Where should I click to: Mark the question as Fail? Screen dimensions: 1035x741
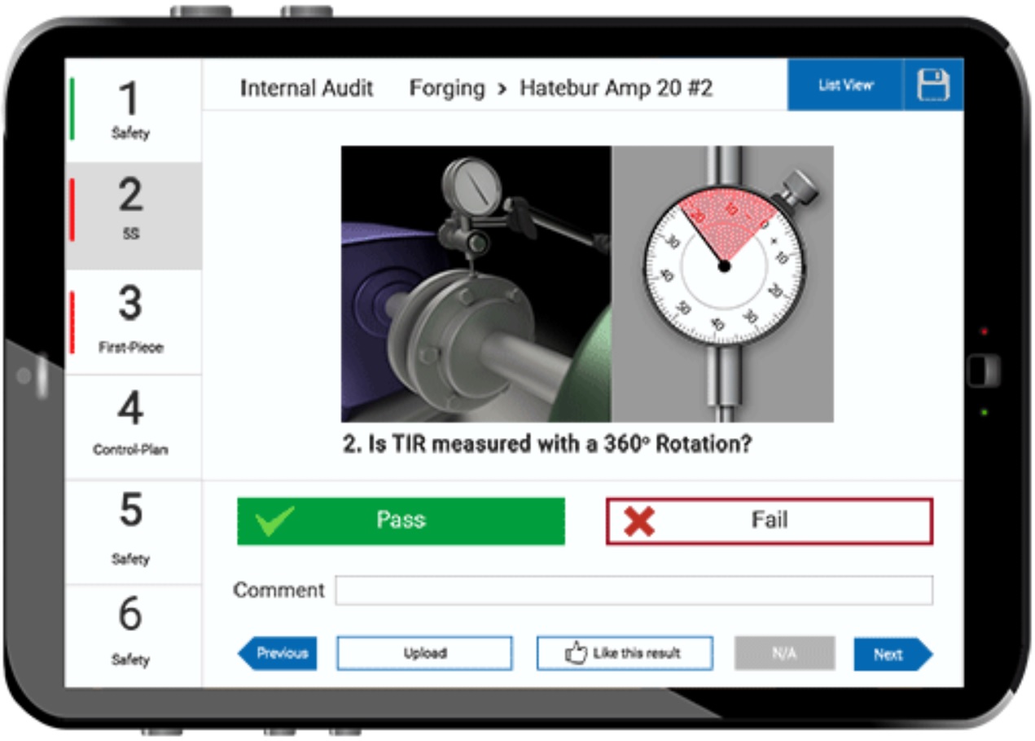pyautogui.click(x=770, y=521)
